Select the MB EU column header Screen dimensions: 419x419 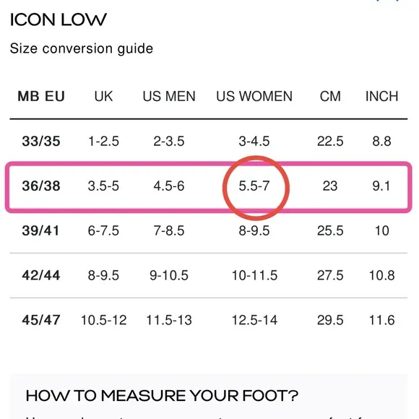click(41, 96)
